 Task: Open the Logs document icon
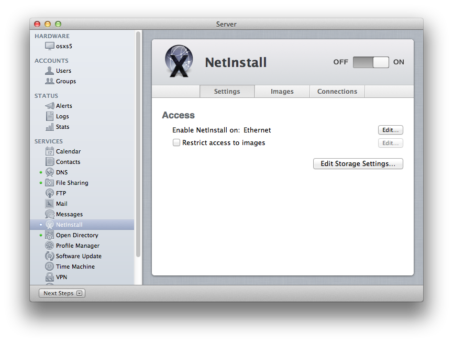pyautogui.click(x=49, y=116)
